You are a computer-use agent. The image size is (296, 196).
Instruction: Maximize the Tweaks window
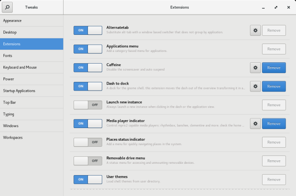(276, 7)
